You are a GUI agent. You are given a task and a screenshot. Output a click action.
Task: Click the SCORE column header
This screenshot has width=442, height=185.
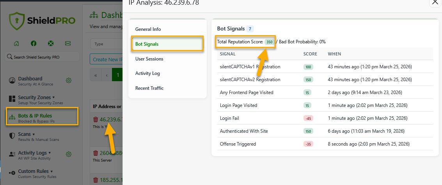pos(310,53)
